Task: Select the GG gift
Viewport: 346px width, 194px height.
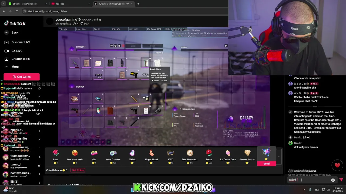Action: 94,156
